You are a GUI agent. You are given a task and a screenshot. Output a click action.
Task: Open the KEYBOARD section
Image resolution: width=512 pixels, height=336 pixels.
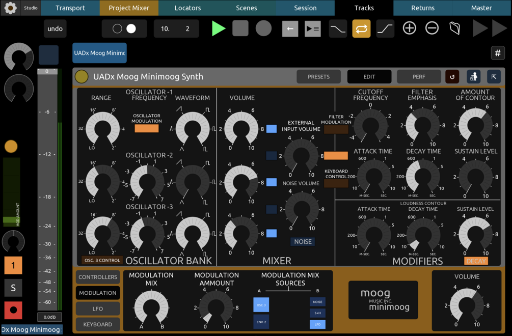click(x=98, y=324)
